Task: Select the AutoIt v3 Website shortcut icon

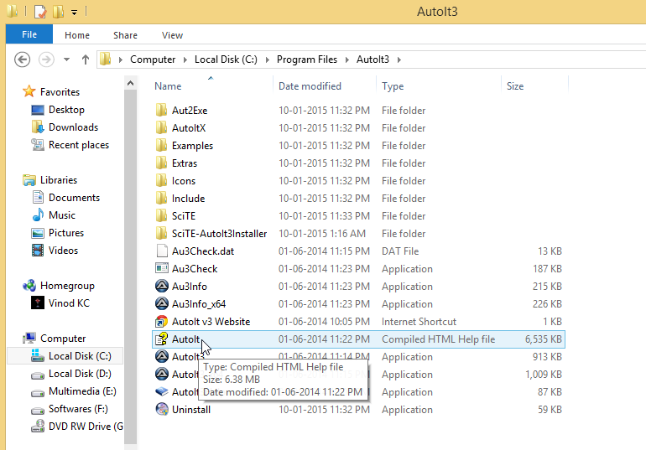Action: [x=161, y=322]
